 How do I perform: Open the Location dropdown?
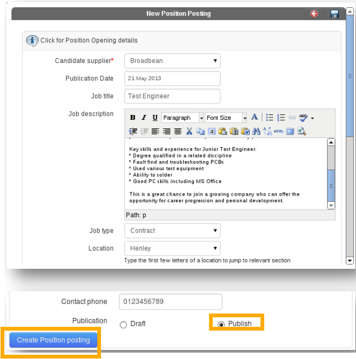pos(172,248)
